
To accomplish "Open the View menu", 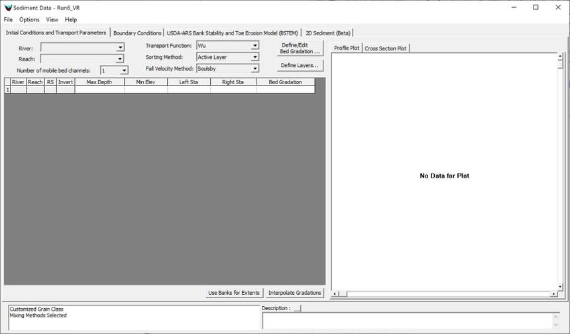I will pyautogui.click(x=52, y=20).
